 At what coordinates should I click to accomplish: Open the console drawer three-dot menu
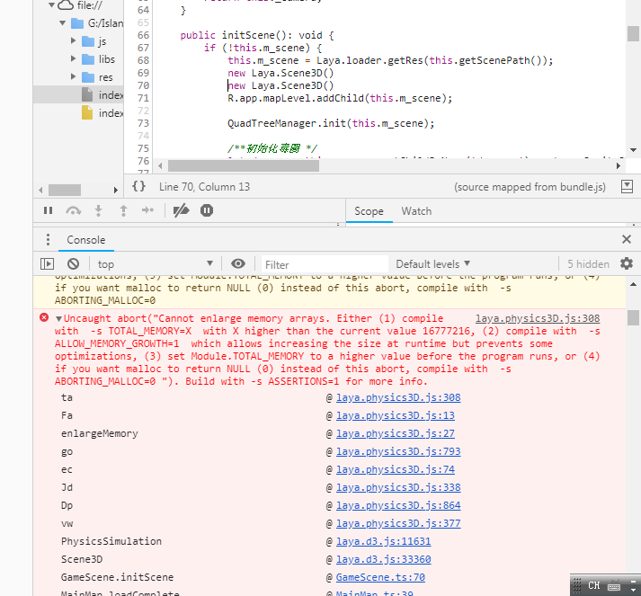point(48,240)
